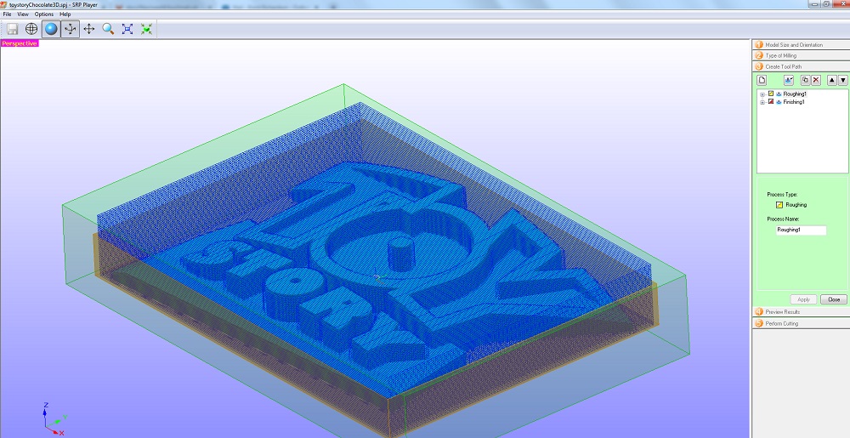Image resolution: width=850 pixels, height=438 pixels.
Task: Copy the selected process
Action: coord(805,80)
